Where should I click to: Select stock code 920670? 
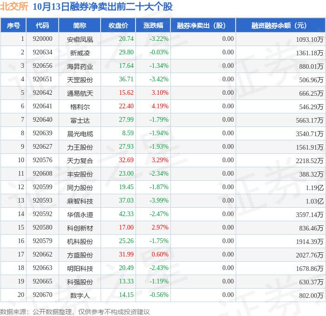click(x=42, y=295)
